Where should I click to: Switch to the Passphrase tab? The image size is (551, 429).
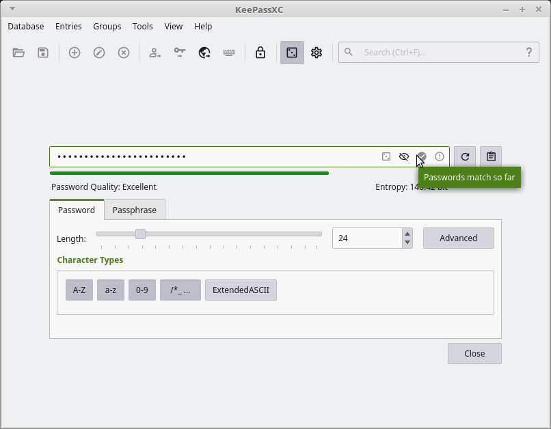(x=135, y=210)
